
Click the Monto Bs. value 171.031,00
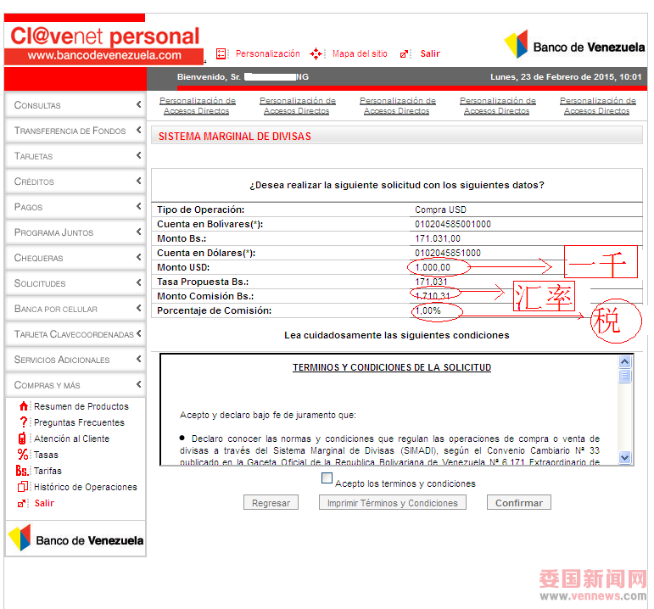pos(438,238)
